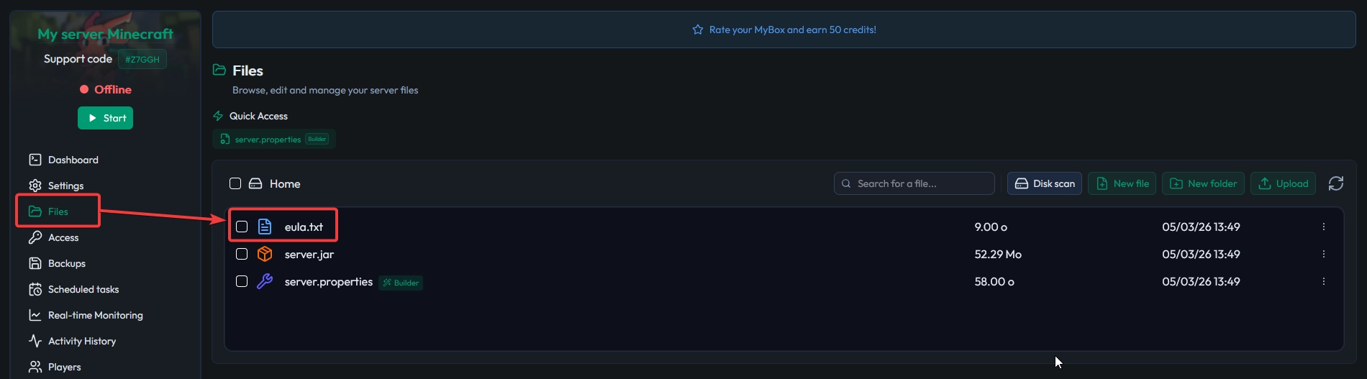Click the Files folder header icon
This screenshot has width=1367, height=379.
coord(219,70)
